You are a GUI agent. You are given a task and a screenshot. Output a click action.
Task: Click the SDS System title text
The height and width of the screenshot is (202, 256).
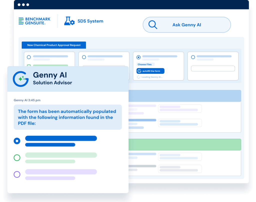click(90, 21)
